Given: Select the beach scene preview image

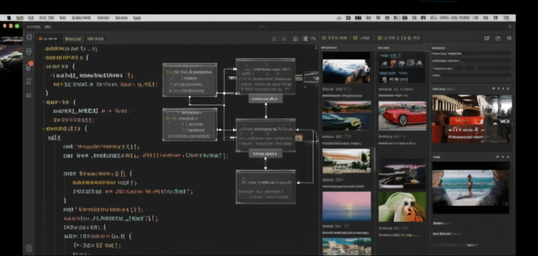Looking at the screenshot, I should [x=470, y=187].
